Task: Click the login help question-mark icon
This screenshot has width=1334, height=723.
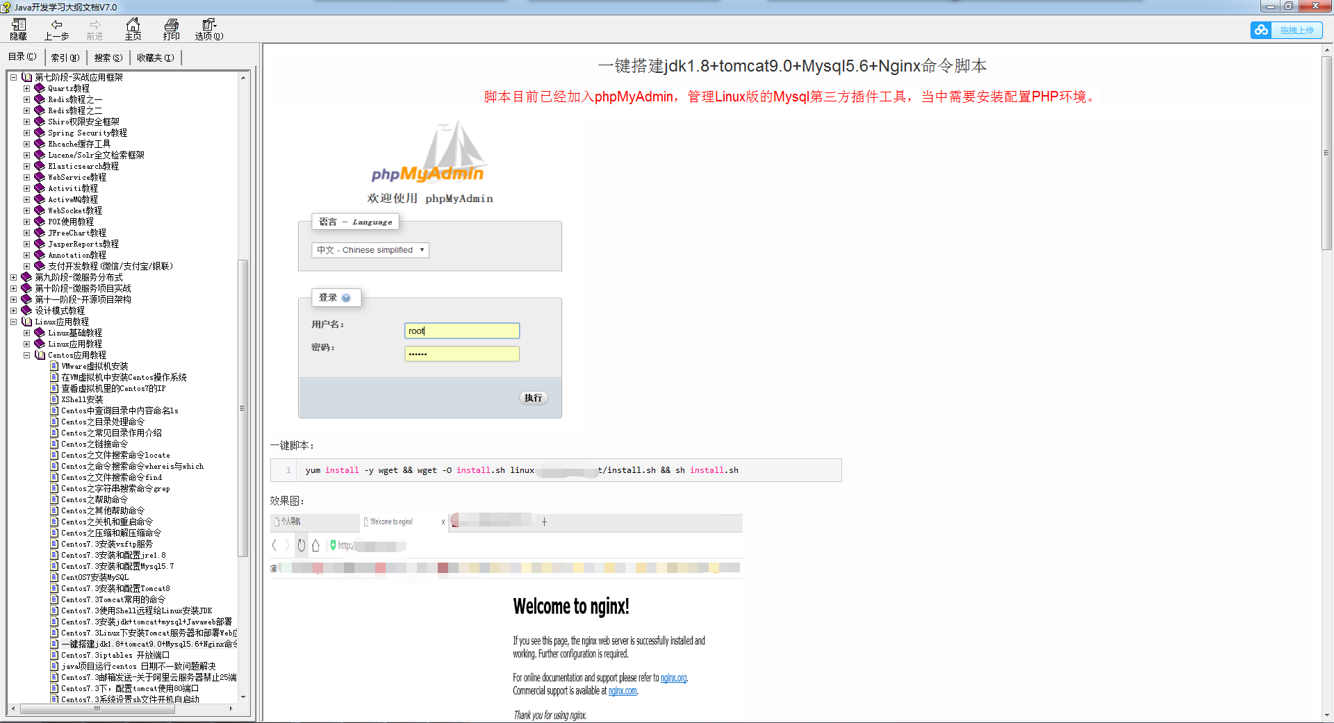Action: pos(346,298)
